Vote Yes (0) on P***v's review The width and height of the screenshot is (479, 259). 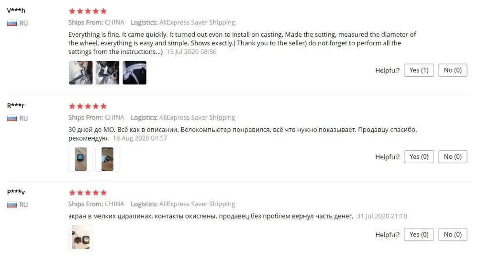419,235
